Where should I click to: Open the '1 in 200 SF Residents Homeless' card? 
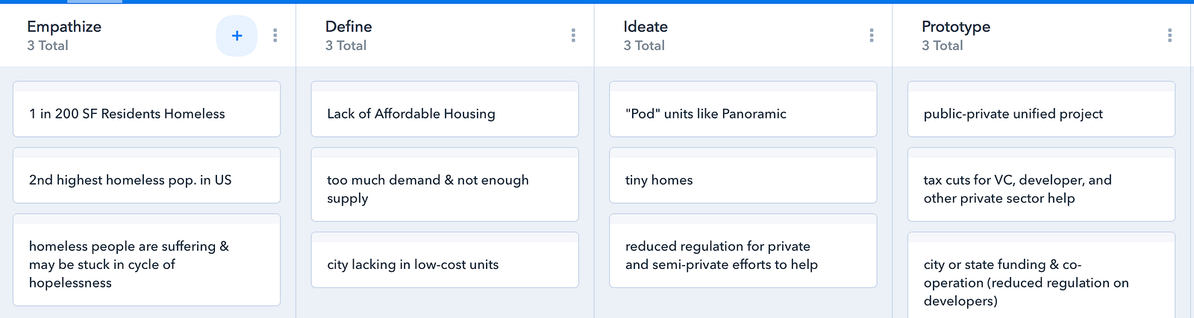(146, 114)
